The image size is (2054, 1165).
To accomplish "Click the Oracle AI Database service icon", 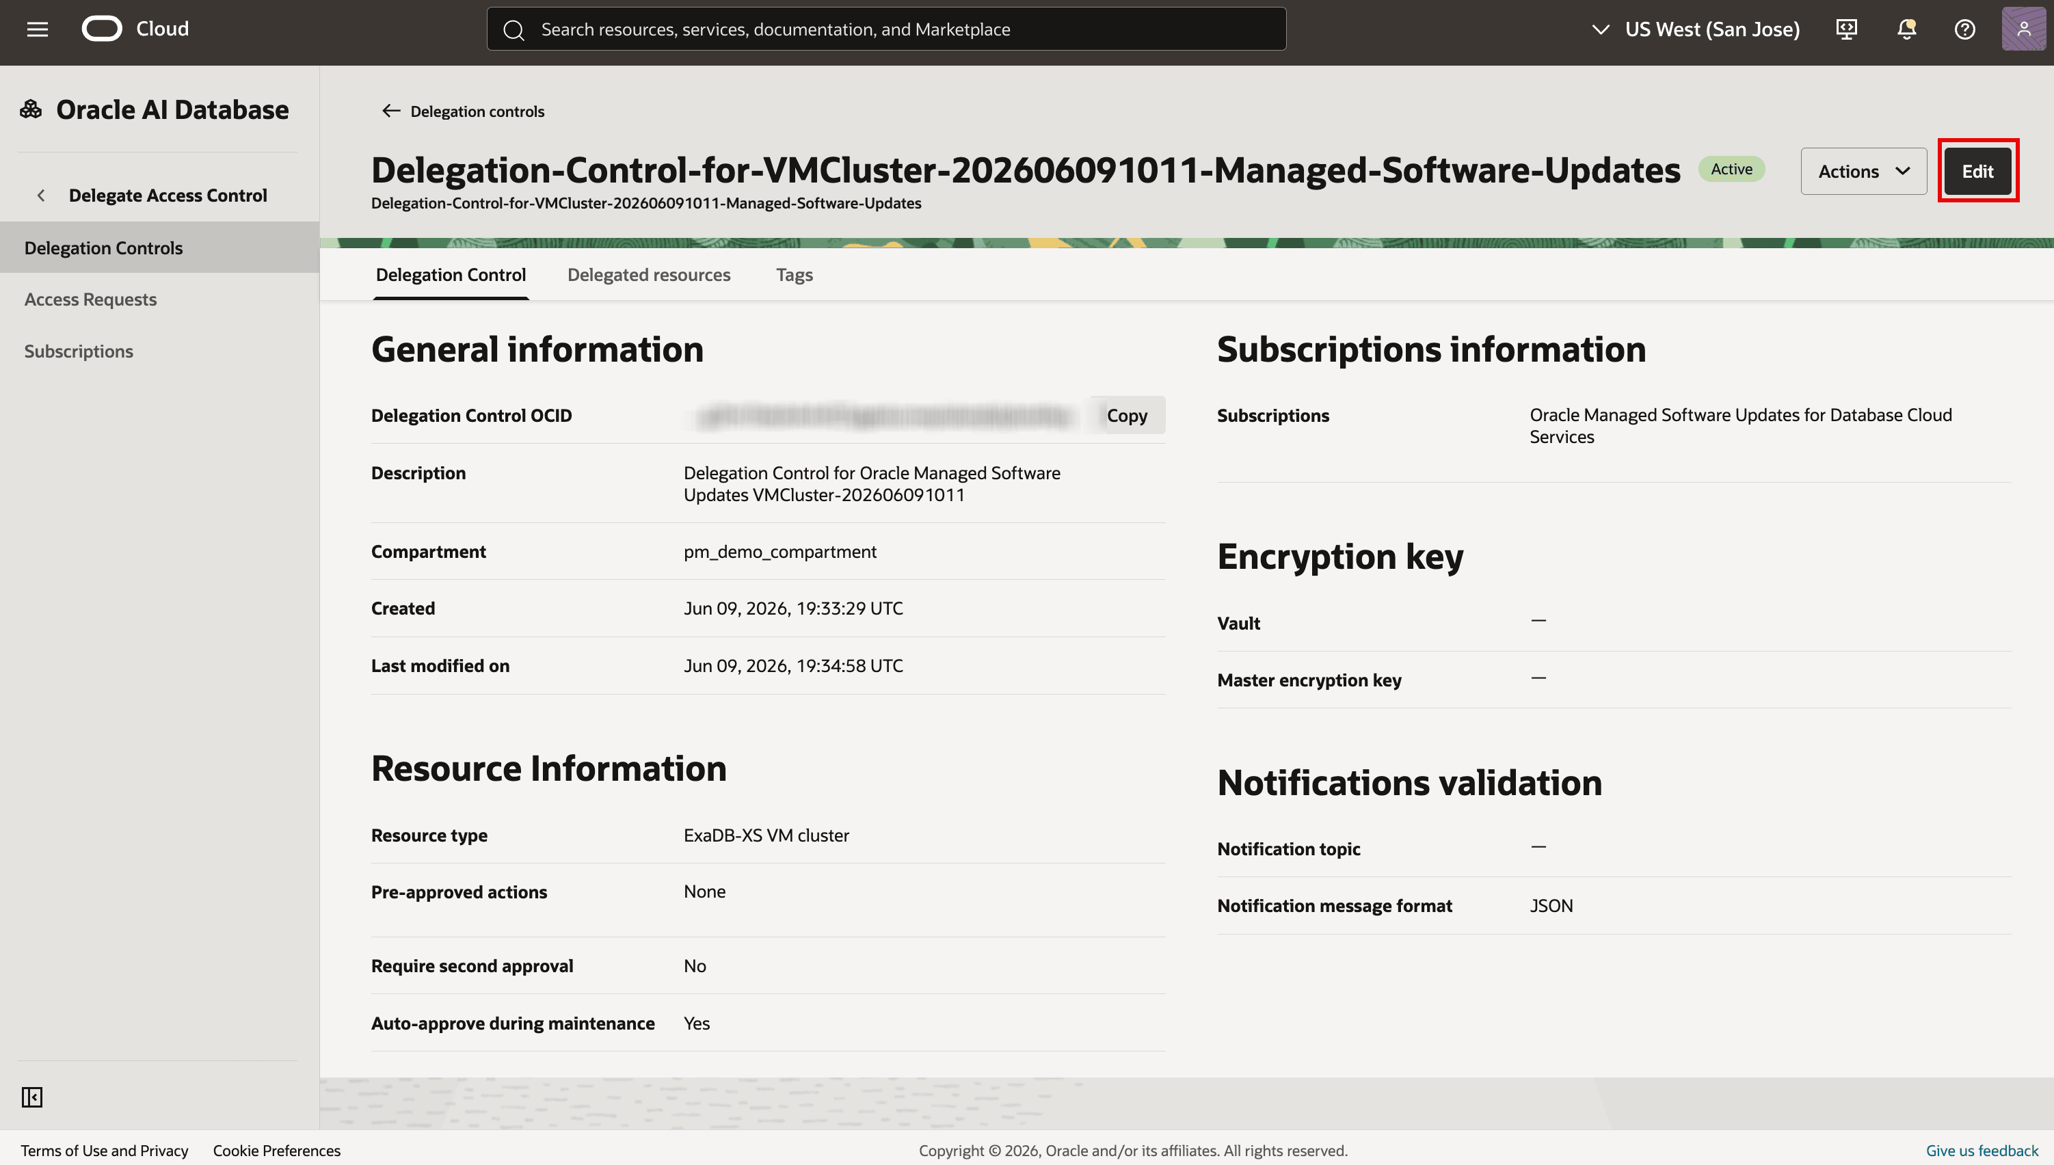I will click(31, 109).
